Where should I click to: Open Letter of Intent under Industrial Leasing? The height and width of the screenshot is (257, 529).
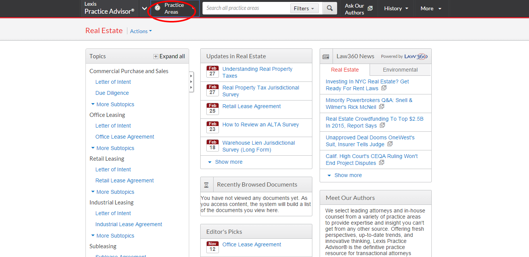113,213
